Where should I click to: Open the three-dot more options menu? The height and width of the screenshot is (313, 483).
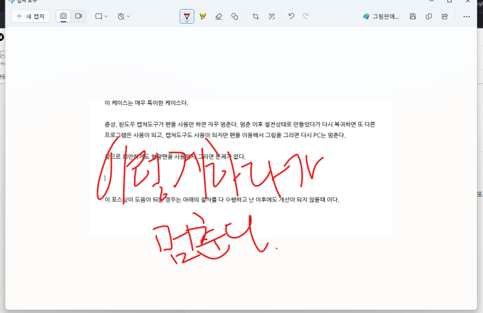point(466,17)
